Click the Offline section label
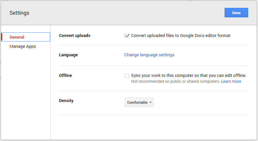The image size is (258, 141). point(65,76)
